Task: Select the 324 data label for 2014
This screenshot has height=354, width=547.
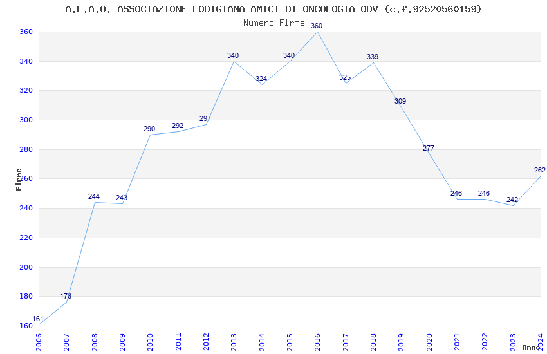Action: (x=261, y=79)
